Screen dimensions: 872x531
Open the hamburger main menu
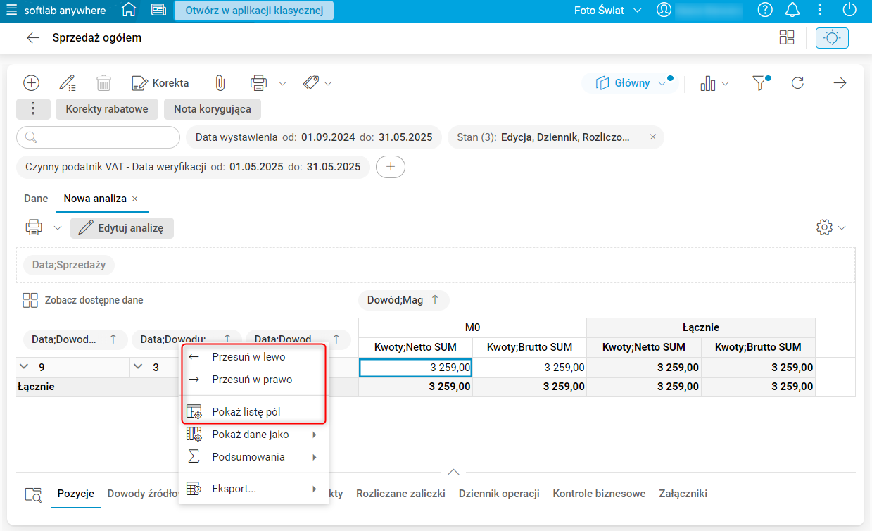12,11
